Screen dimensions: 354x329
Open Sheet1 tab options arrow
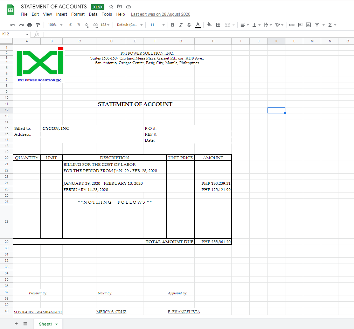56,324
